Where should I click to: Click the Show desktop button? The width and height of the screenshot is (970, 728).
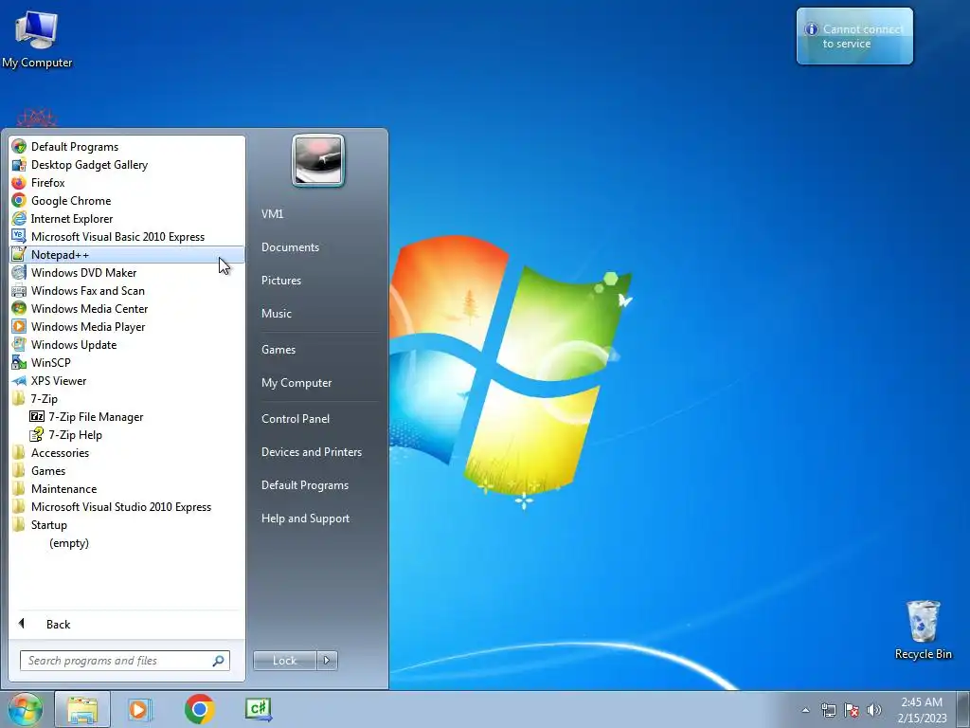coord(962,709)
